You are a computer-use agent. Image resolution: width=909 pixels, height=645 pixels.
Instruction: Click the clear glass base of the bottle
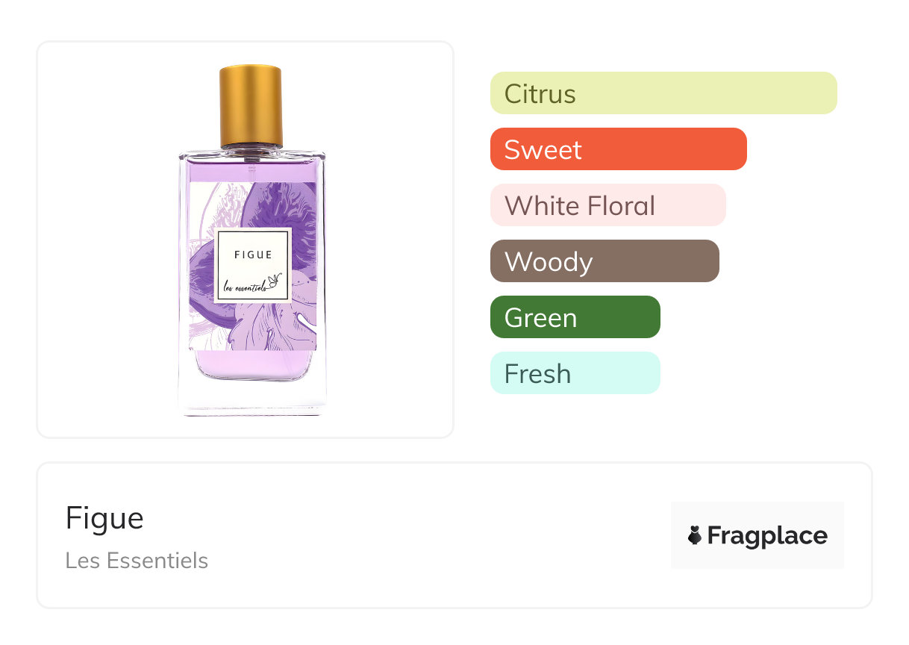click(252, 396)
